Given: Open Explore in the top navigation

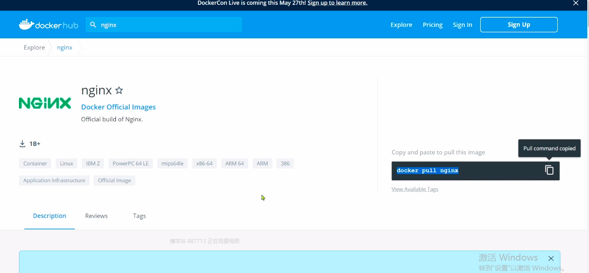Looking at the screenshot, I should [x=401, y=25].
